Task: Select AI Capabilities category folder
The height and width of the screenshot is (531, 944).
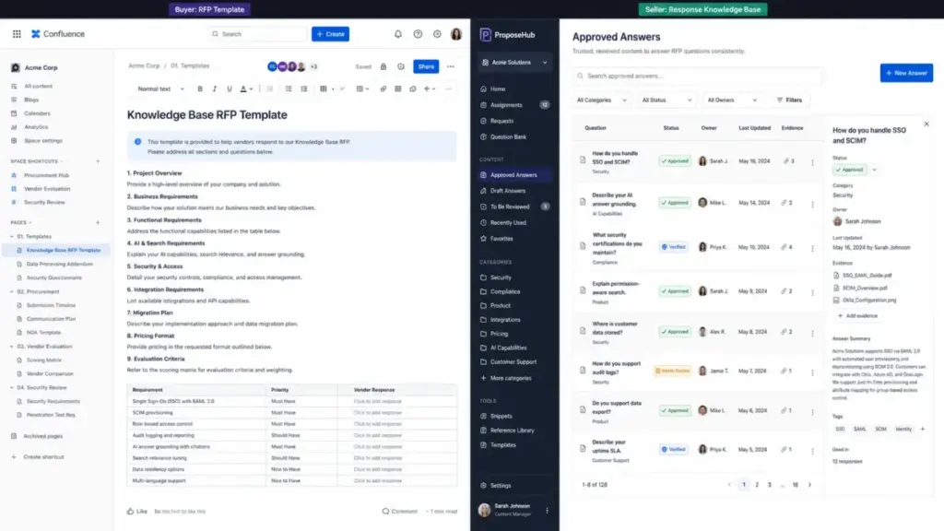Action: point(508,348)
